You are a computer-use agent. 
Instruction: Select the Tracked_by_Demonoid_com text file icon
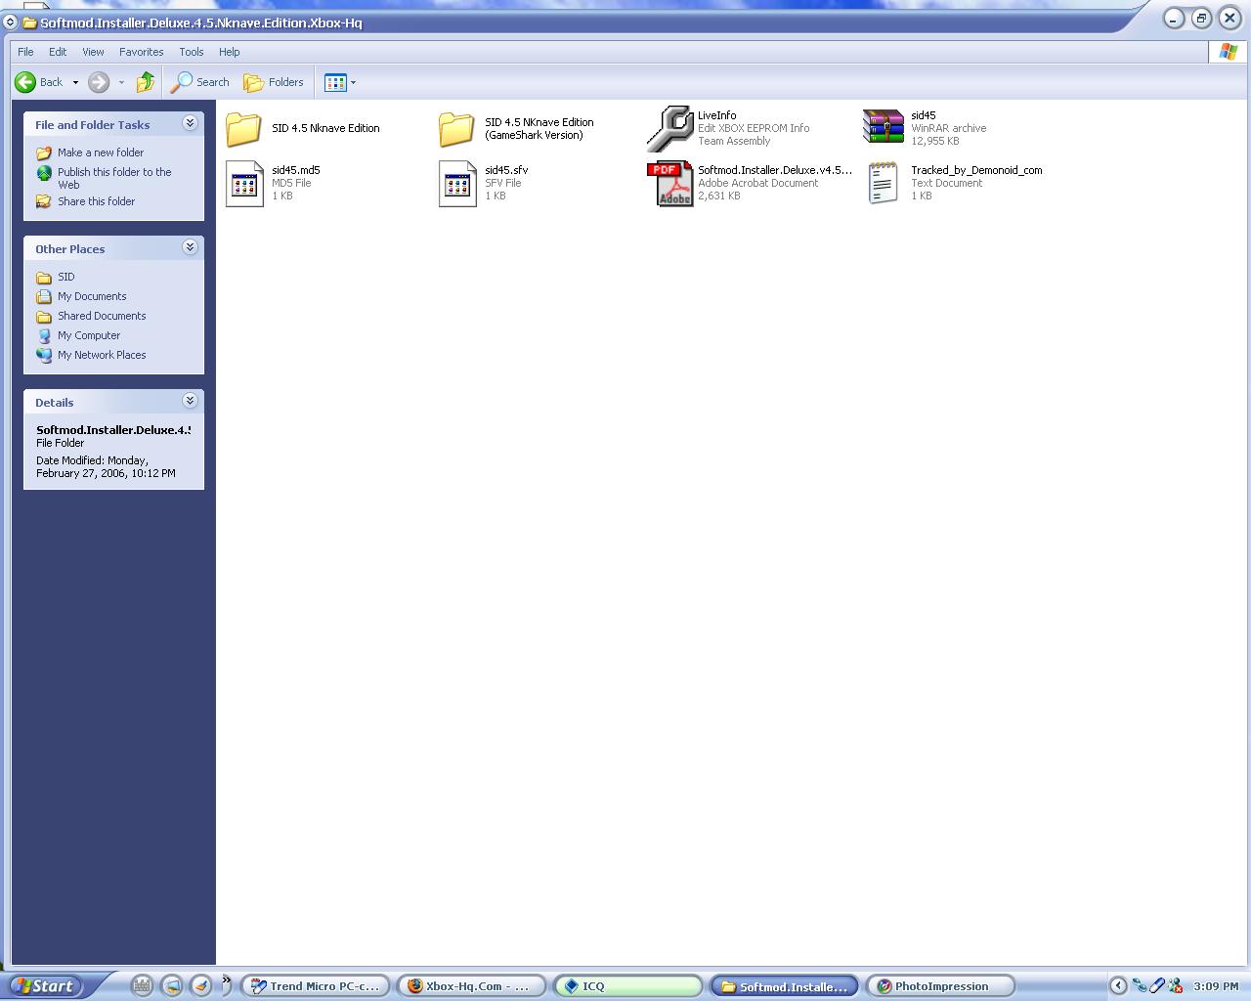[884, 183]
